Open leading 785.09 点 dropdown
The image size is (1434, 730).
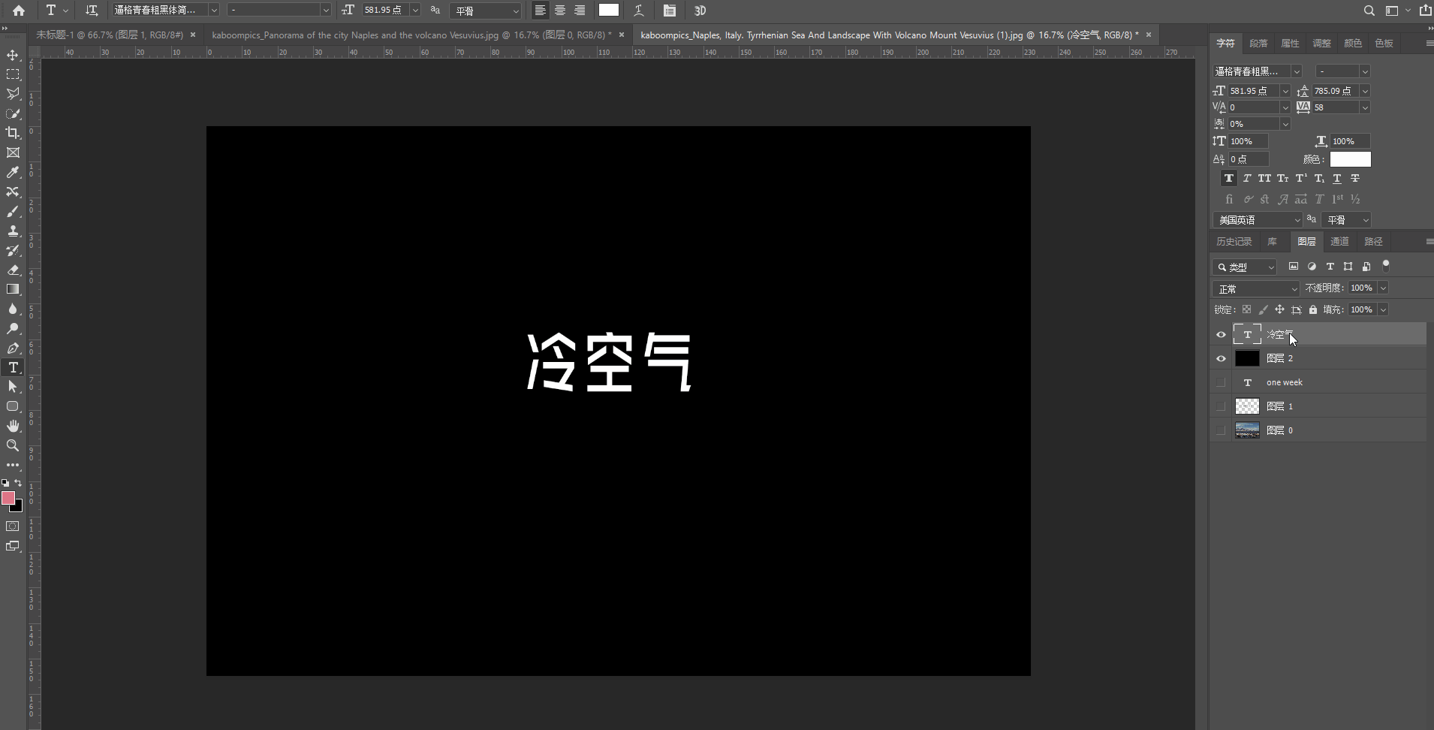1365,91
